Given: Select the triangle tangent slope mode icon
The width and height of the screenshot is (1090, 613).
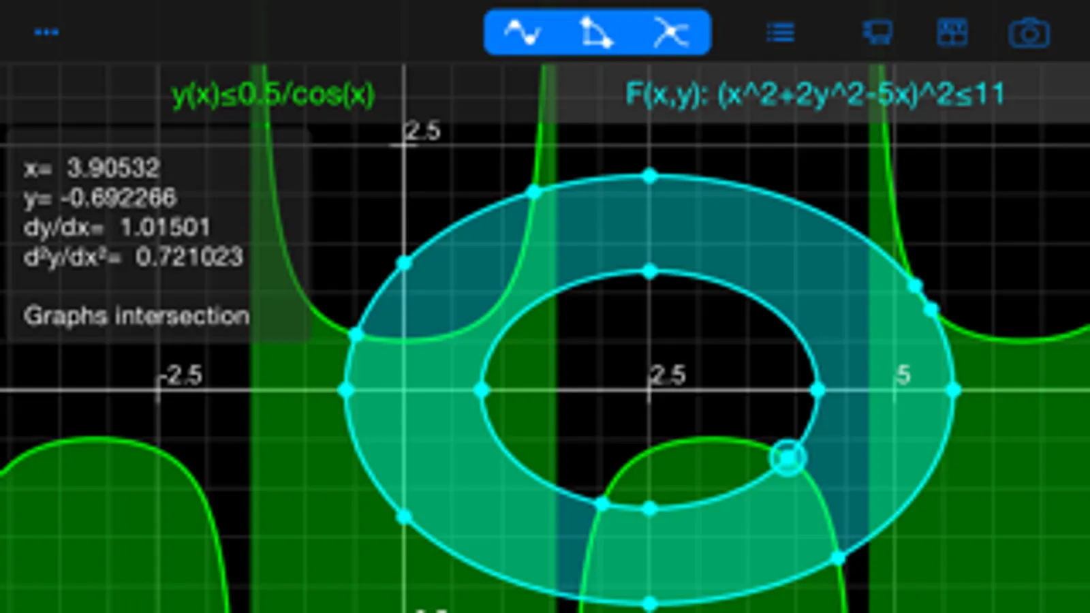Looking at the screenshot, I should [x=596, y=32].
